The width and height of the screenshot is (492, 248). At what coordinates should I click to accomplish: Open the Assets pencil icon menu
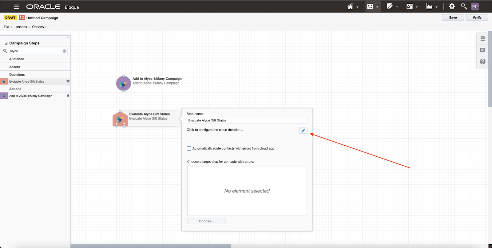[x=390, y=6]
